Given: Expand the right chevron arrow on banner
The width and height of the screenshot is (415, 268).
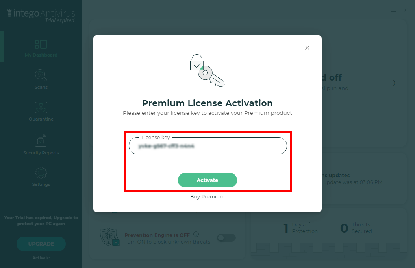Looking at the screenshot, I should (394, 83).
